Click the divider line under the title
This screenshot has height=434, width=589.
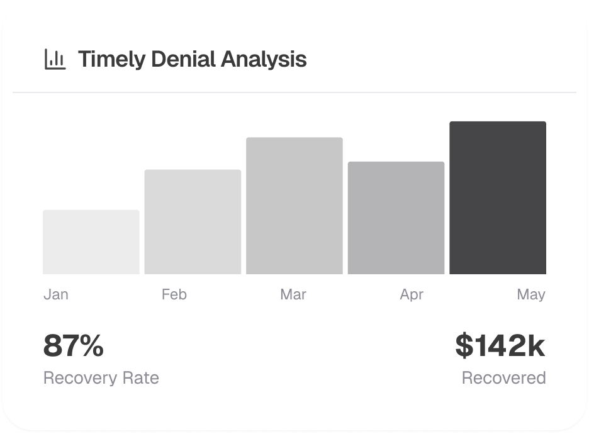(294, 92)
